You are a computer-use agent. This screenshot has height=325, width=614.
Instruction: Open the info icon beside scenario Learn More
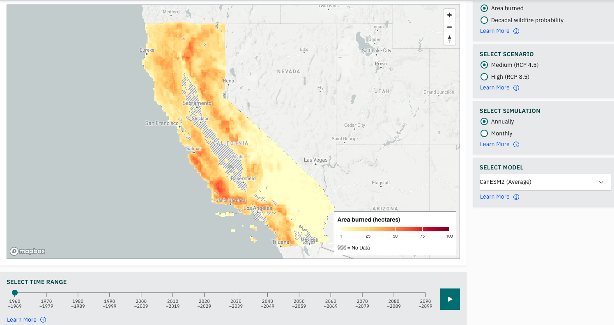pyautogui.click(x=516, y=87)
